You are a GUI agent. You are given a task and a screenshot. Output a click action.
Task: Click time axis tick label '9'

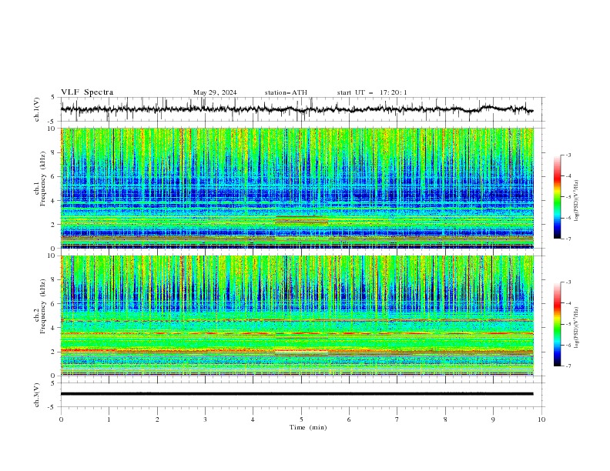(493, 419)
